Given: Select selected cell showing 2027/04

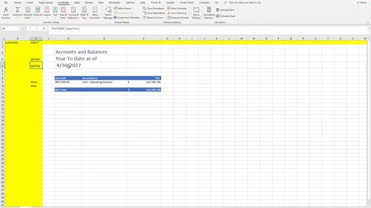Looking at the screenshot, I should point(36,65).
